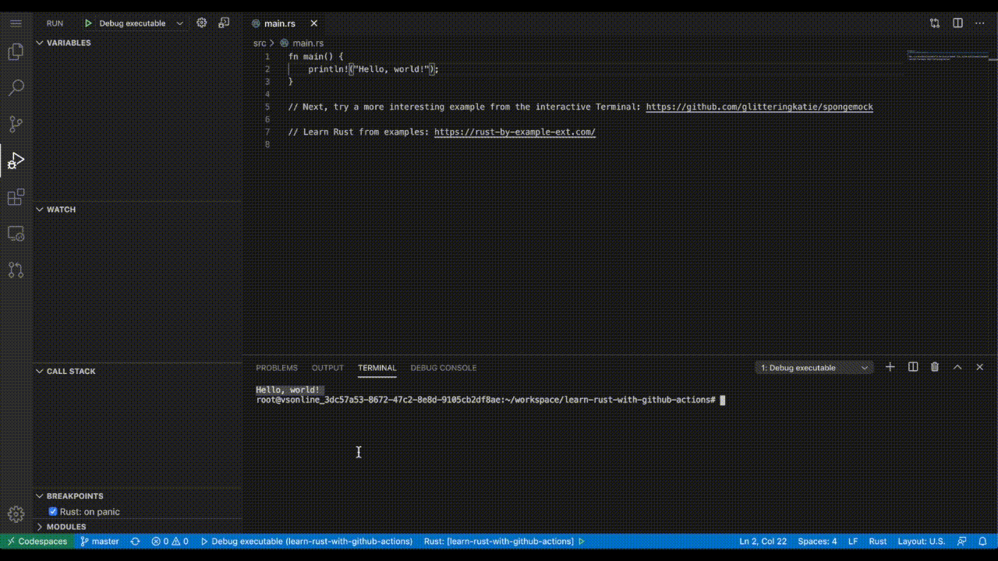Switch to the OUTPUT tab
Image resolution: width=998 pixels, height=561 pixels.
pos(327,368)
